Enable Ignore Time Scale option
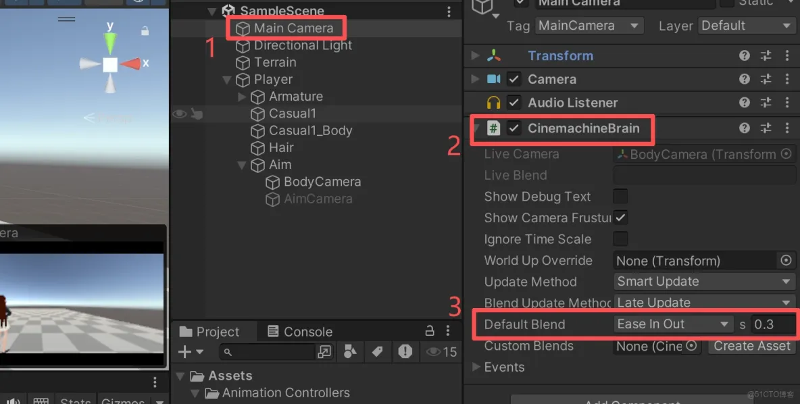The width and height of the screenshot is (800, 404). pos(619,239)
